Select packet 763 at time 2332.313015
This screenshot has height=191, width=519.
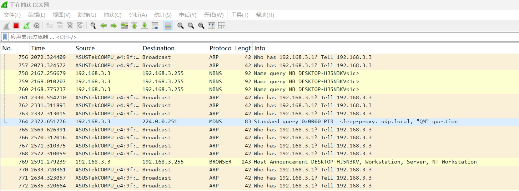pos(259,114)
